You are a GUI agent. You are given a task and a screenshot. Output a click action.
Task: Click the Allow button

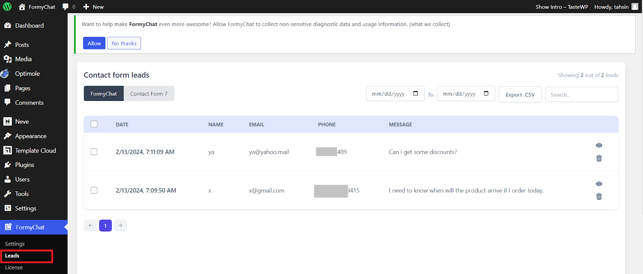click(94, 43)
